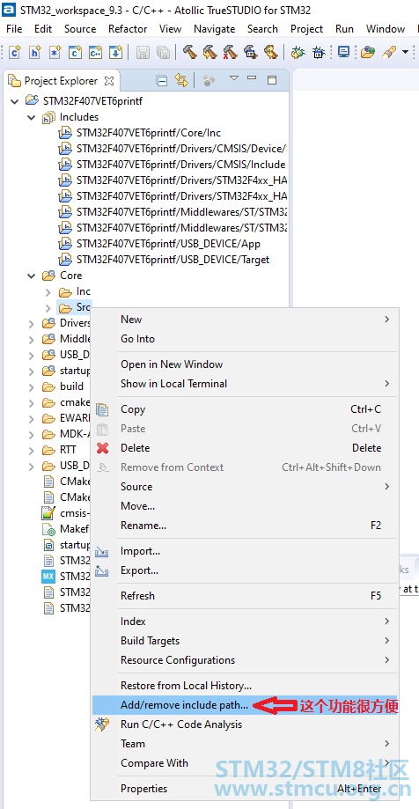
Task: Open the Refactor menu
Action: click(x=128, y=29)
